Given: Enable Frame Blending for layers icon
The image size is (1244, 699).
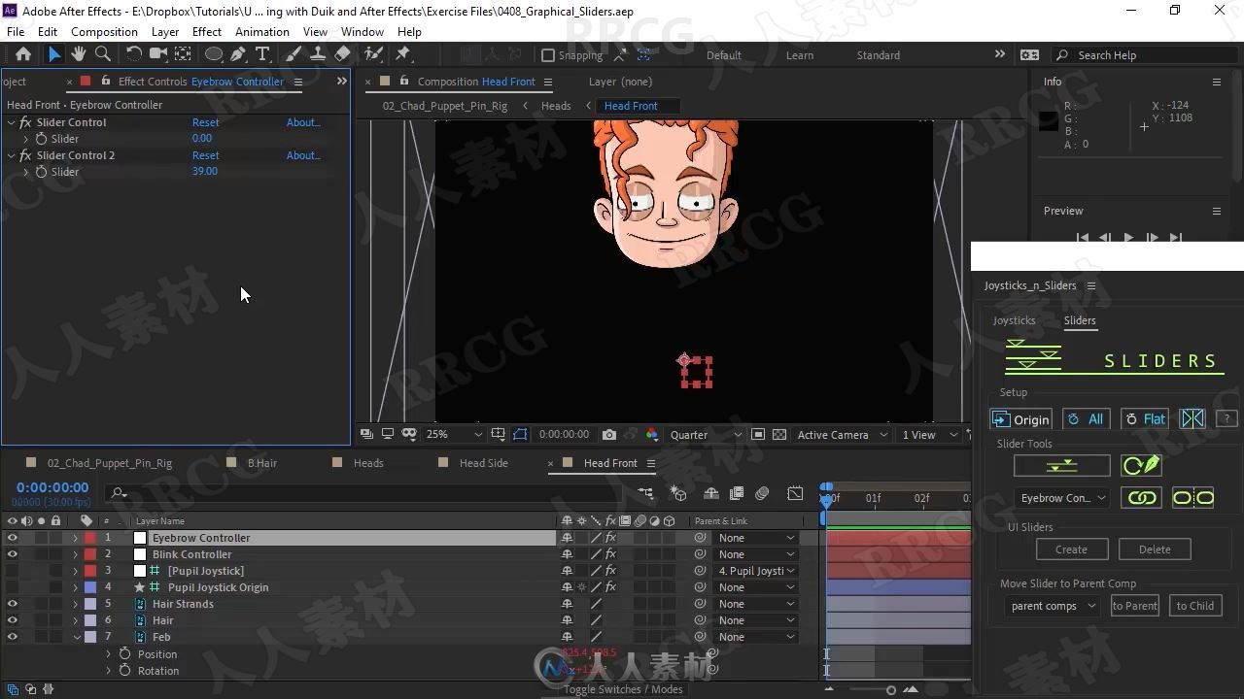Looking at the screenshot, I should pos(737,494).
